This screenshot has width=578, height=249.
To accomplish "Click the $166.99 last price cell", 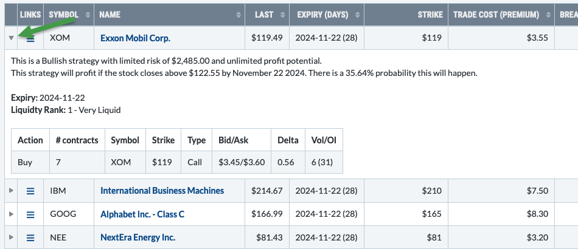I will (267, 214).
